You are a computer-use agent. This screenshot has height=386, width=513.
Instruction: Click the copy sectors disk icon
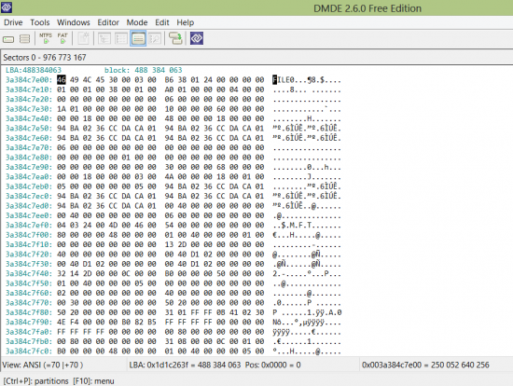(x=175, y=38)
